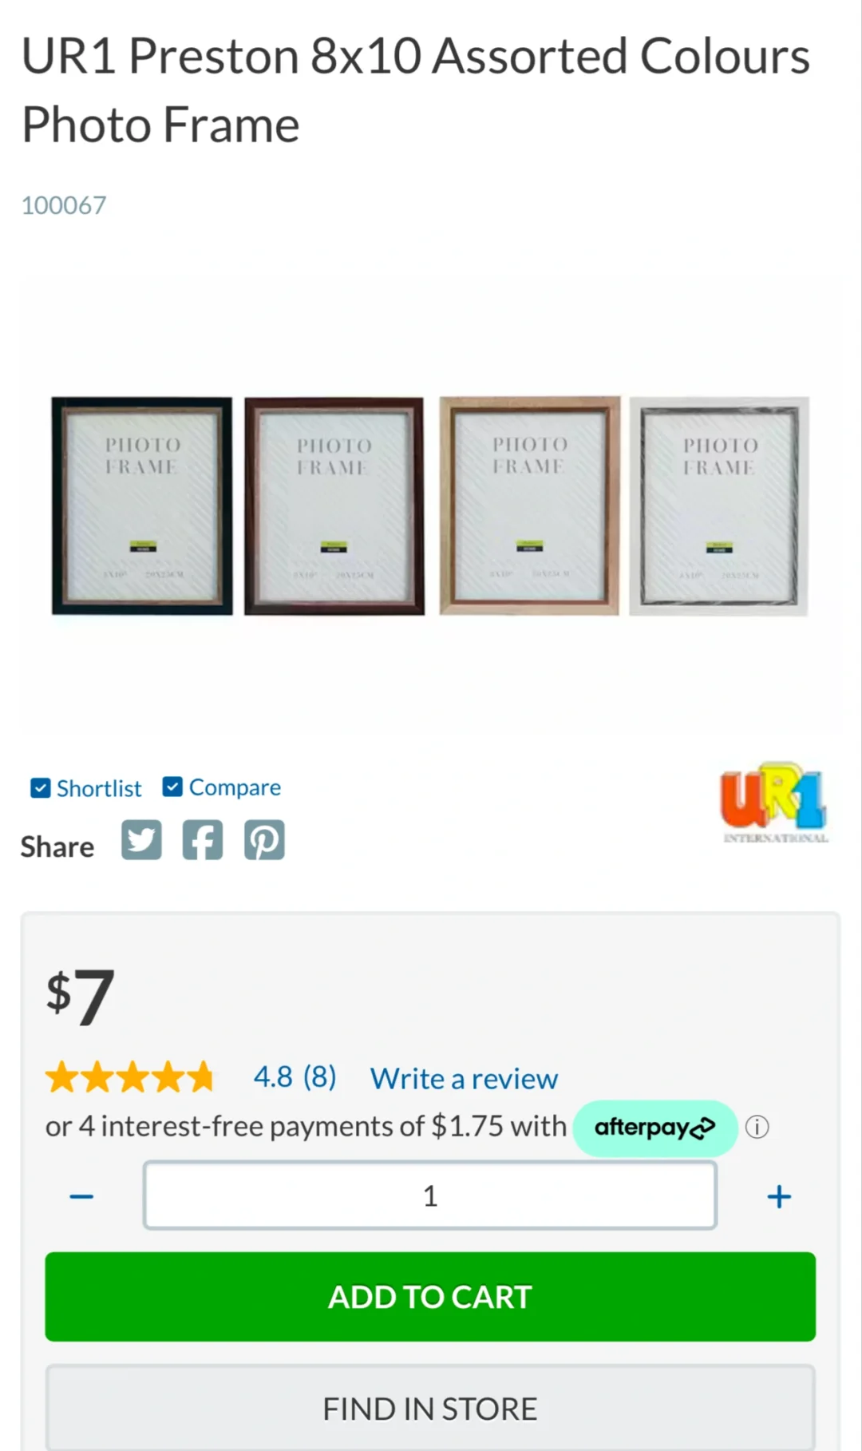Select the dark brown frame image
The width and height of the screenshot is (862, 1451).
pyautogui.click(x=334, y=506)
